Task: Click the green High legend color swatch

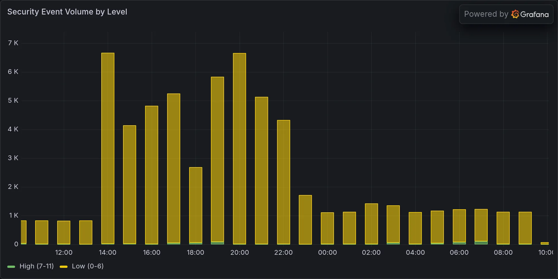Action: click(x=11, y=267)
